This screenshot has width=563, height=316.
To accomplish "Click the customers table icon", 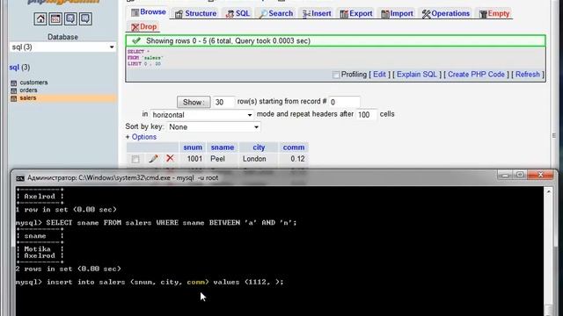I will tap(14, 83).
